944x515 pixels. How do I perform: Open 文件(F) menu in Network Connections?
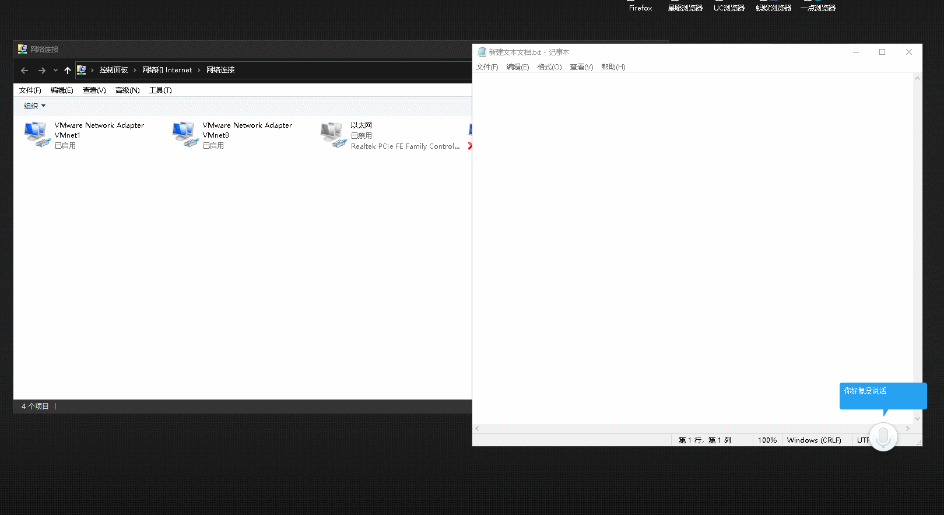30,90
